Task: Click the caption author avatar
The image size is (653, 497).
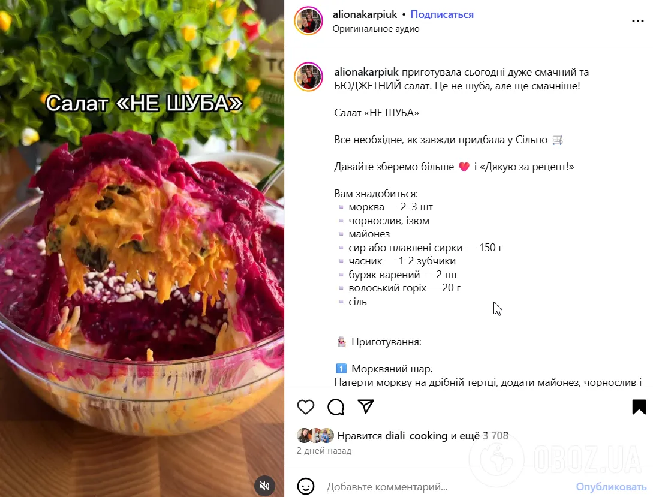Action: pos(309,77)
